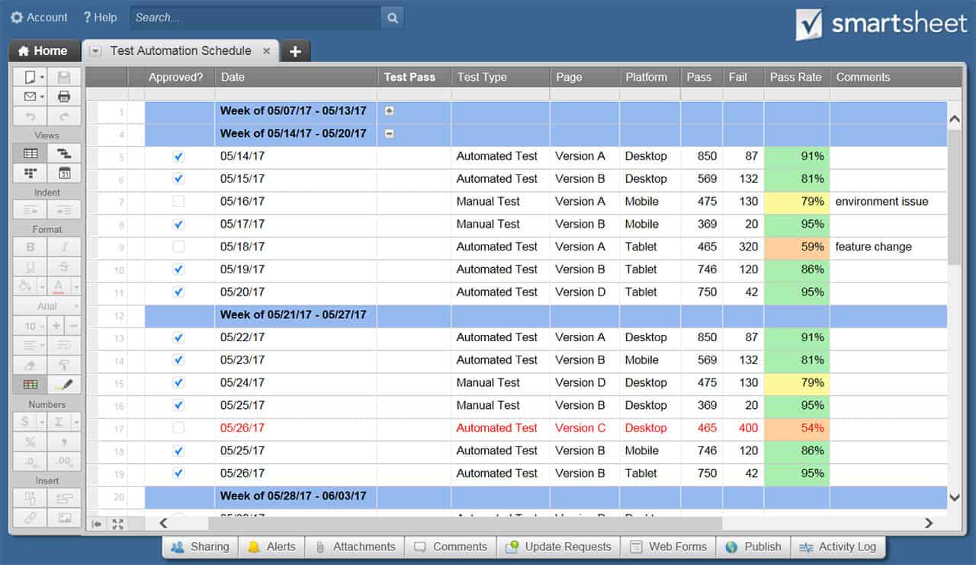
Task: Click the Help link
Action: click(100, 18)
